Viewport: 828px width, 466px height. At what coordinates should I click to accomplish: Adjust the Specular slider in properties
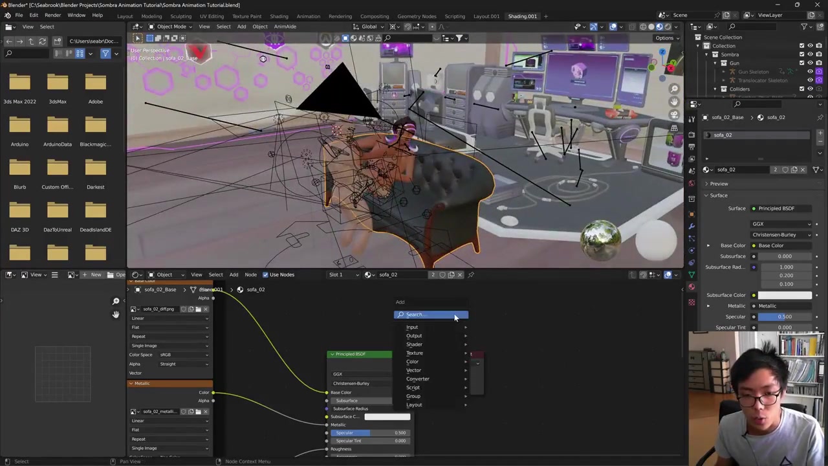point(784,316)
